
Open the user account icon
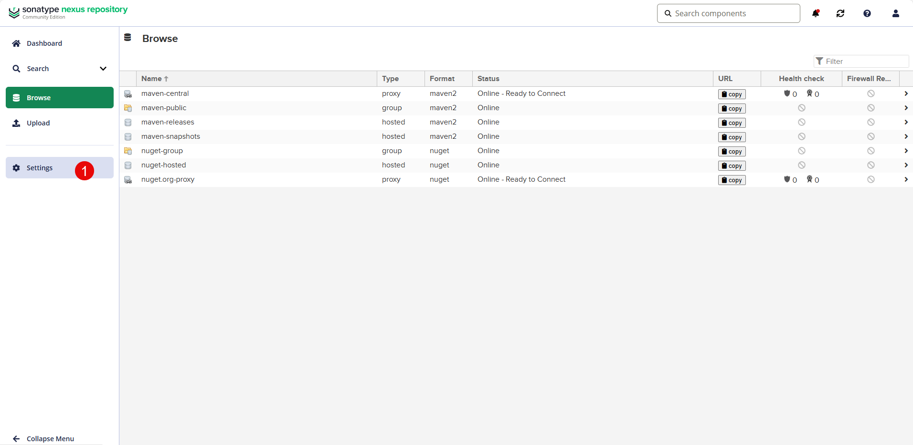click(x=896, y=13)
